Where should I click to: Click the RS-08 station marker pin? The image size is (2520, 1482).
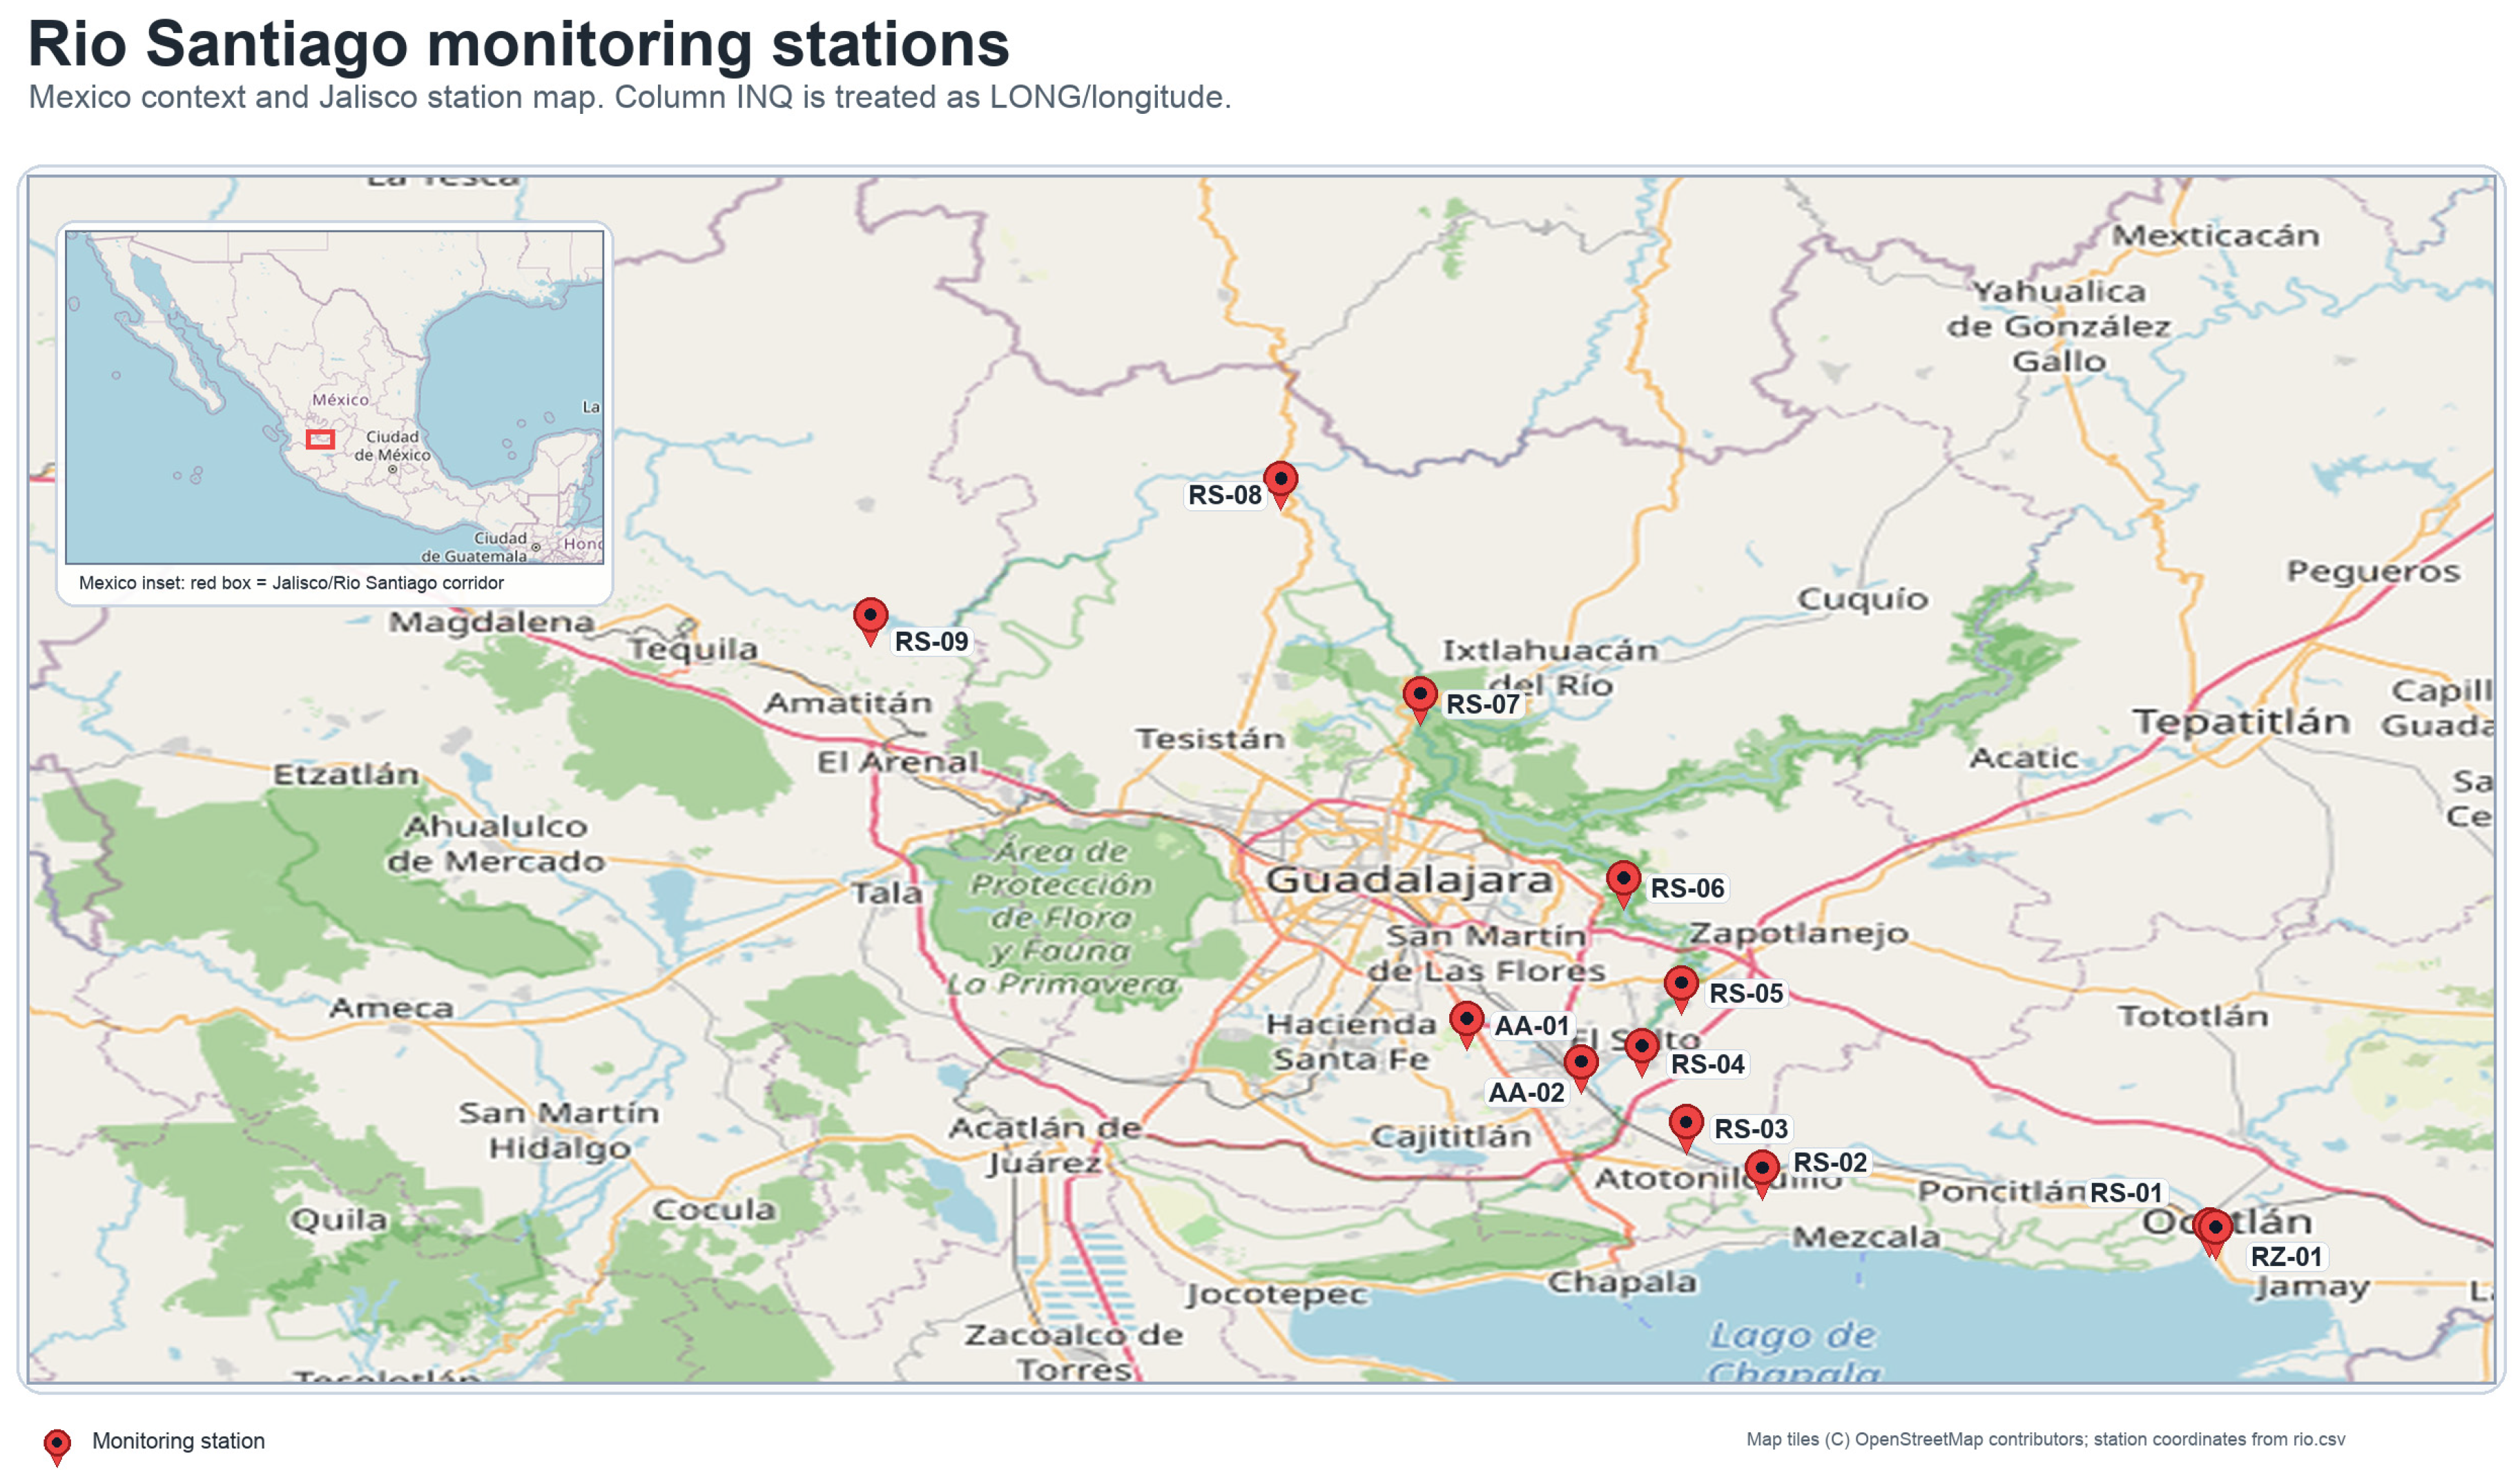(1280, 485)
